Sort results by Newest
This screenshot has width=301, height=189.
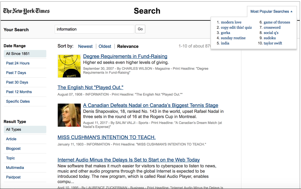click(x=85, y=46)
